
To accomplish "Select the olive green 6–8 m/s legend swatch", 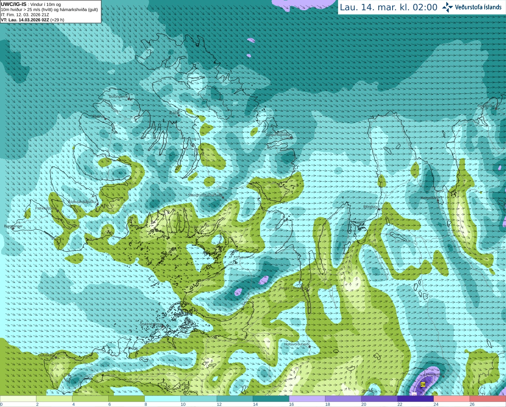I will (126, 399).
